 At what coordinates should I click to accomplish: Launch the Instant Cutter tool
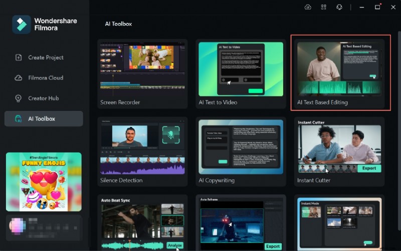339,151
